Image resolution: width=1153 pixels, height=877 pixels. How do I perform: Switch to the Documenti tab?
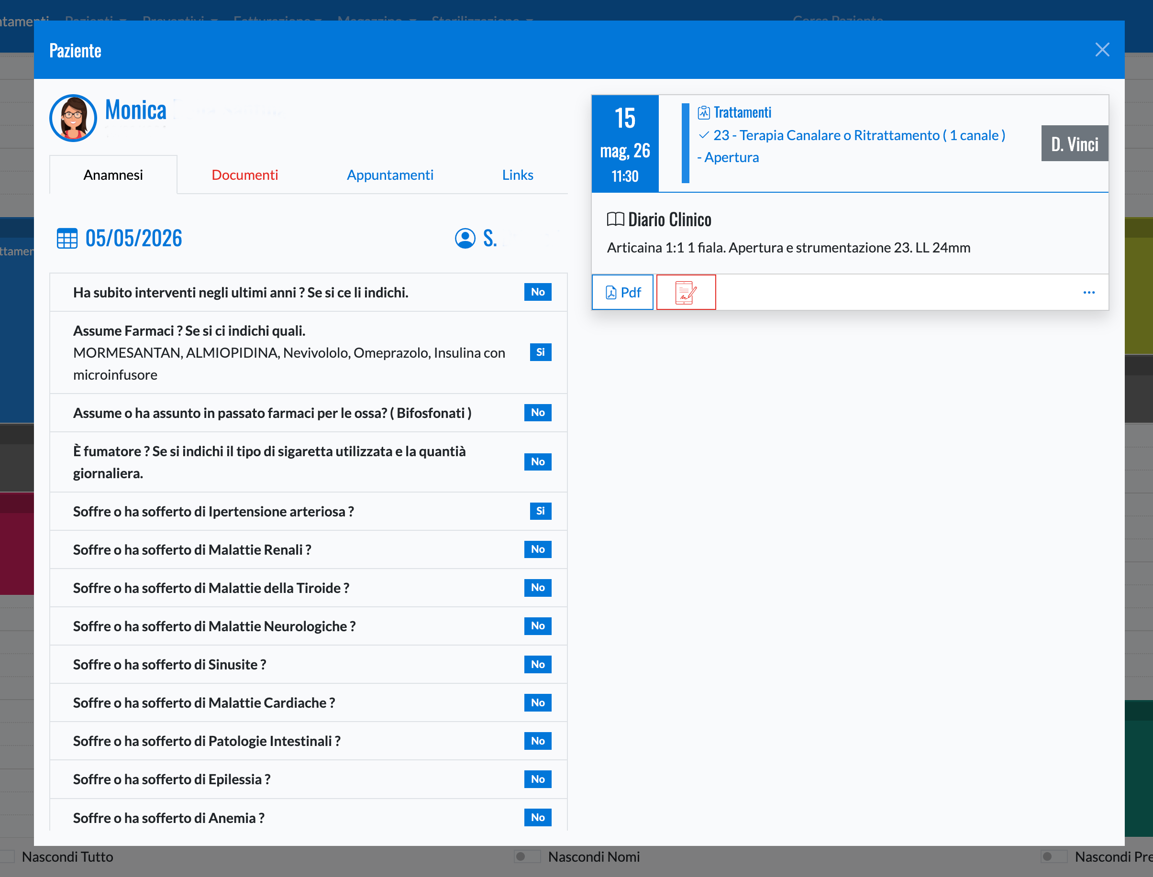click(244, 175)
